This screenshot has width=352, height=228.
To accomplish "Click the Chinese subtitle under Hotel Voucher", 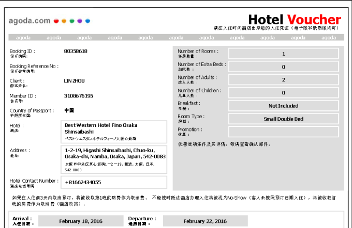I will pyautogui.click(x=276, y=28).
